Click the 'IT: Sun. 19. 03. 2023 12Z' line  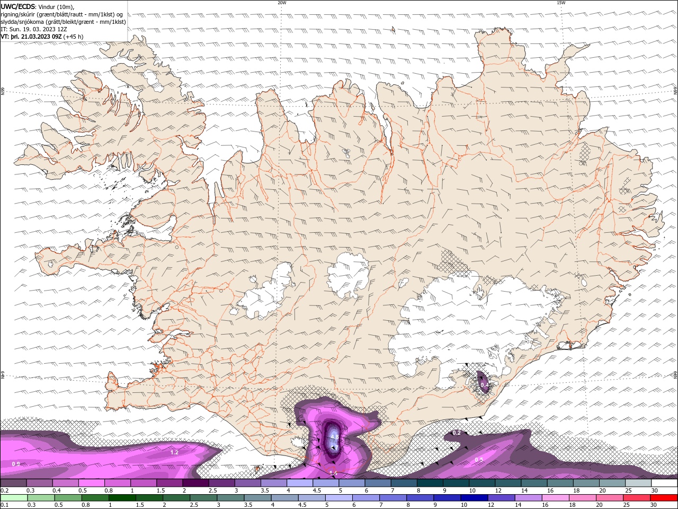coord(34,29)
